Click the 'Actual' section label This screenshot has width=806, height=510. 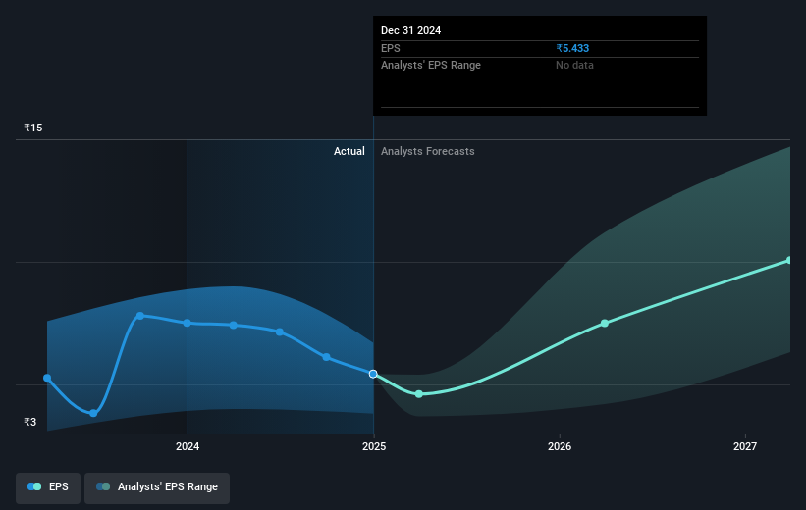(349, 151)
